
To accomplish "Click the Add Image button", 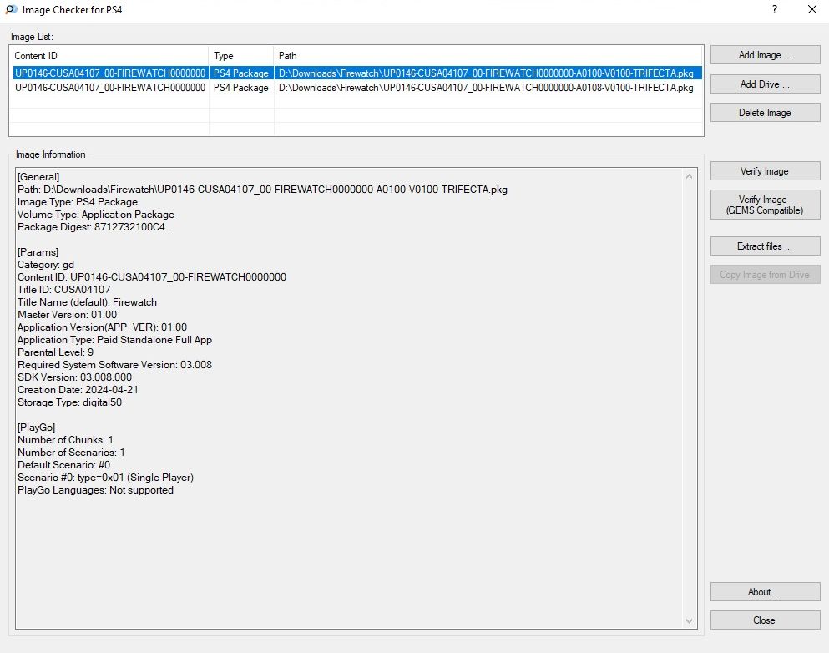I will pos(765,55).
